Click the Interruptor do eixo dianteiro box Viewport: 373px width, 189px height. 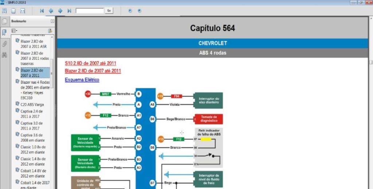click(209, 100)
